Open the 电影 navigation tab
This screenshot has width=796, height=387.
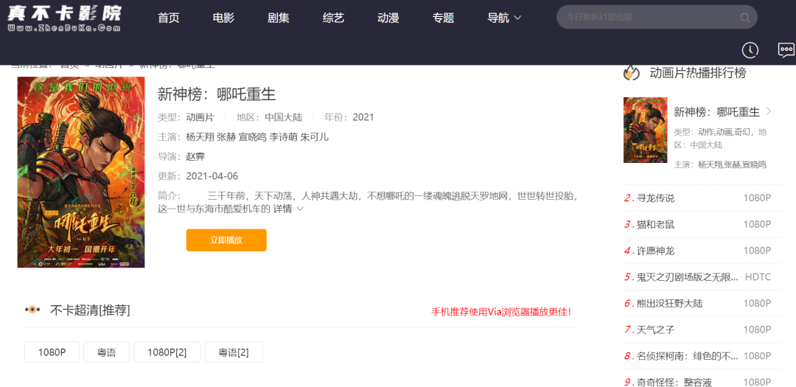(x=223, y=18)
